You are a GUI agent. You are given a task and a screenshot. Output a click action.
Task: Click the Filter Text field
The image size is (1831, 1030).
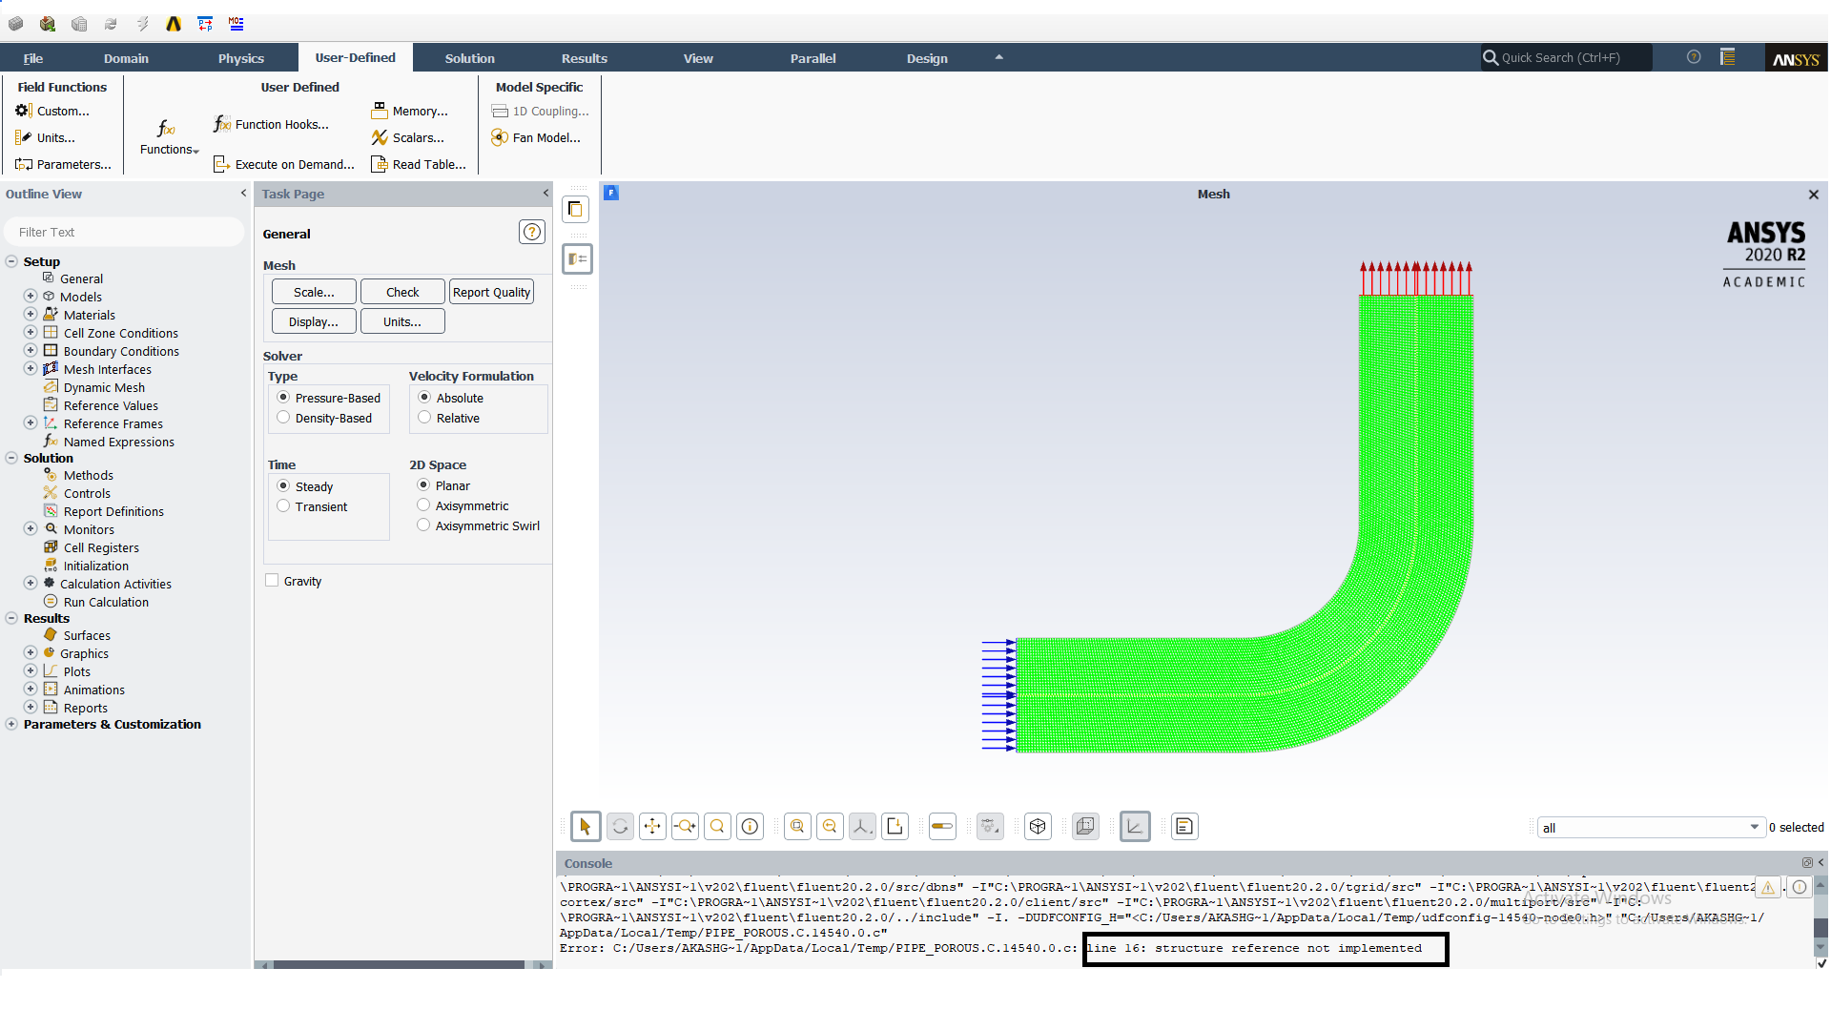[124, 232]
